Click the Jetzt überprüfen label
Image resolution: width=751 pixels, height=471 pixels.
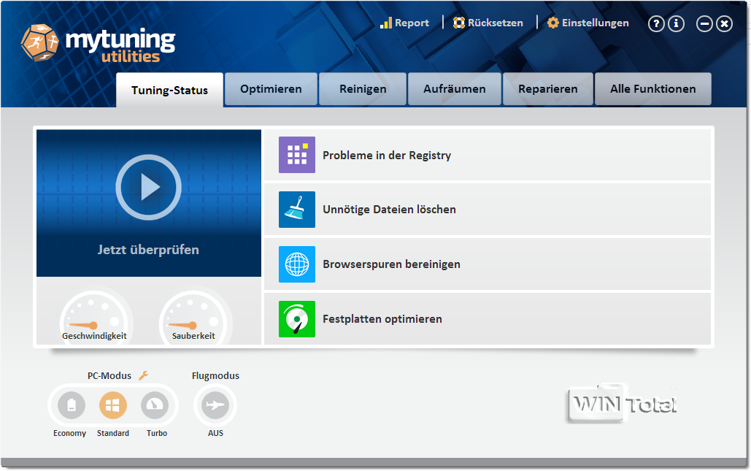[x=148, y=250]
